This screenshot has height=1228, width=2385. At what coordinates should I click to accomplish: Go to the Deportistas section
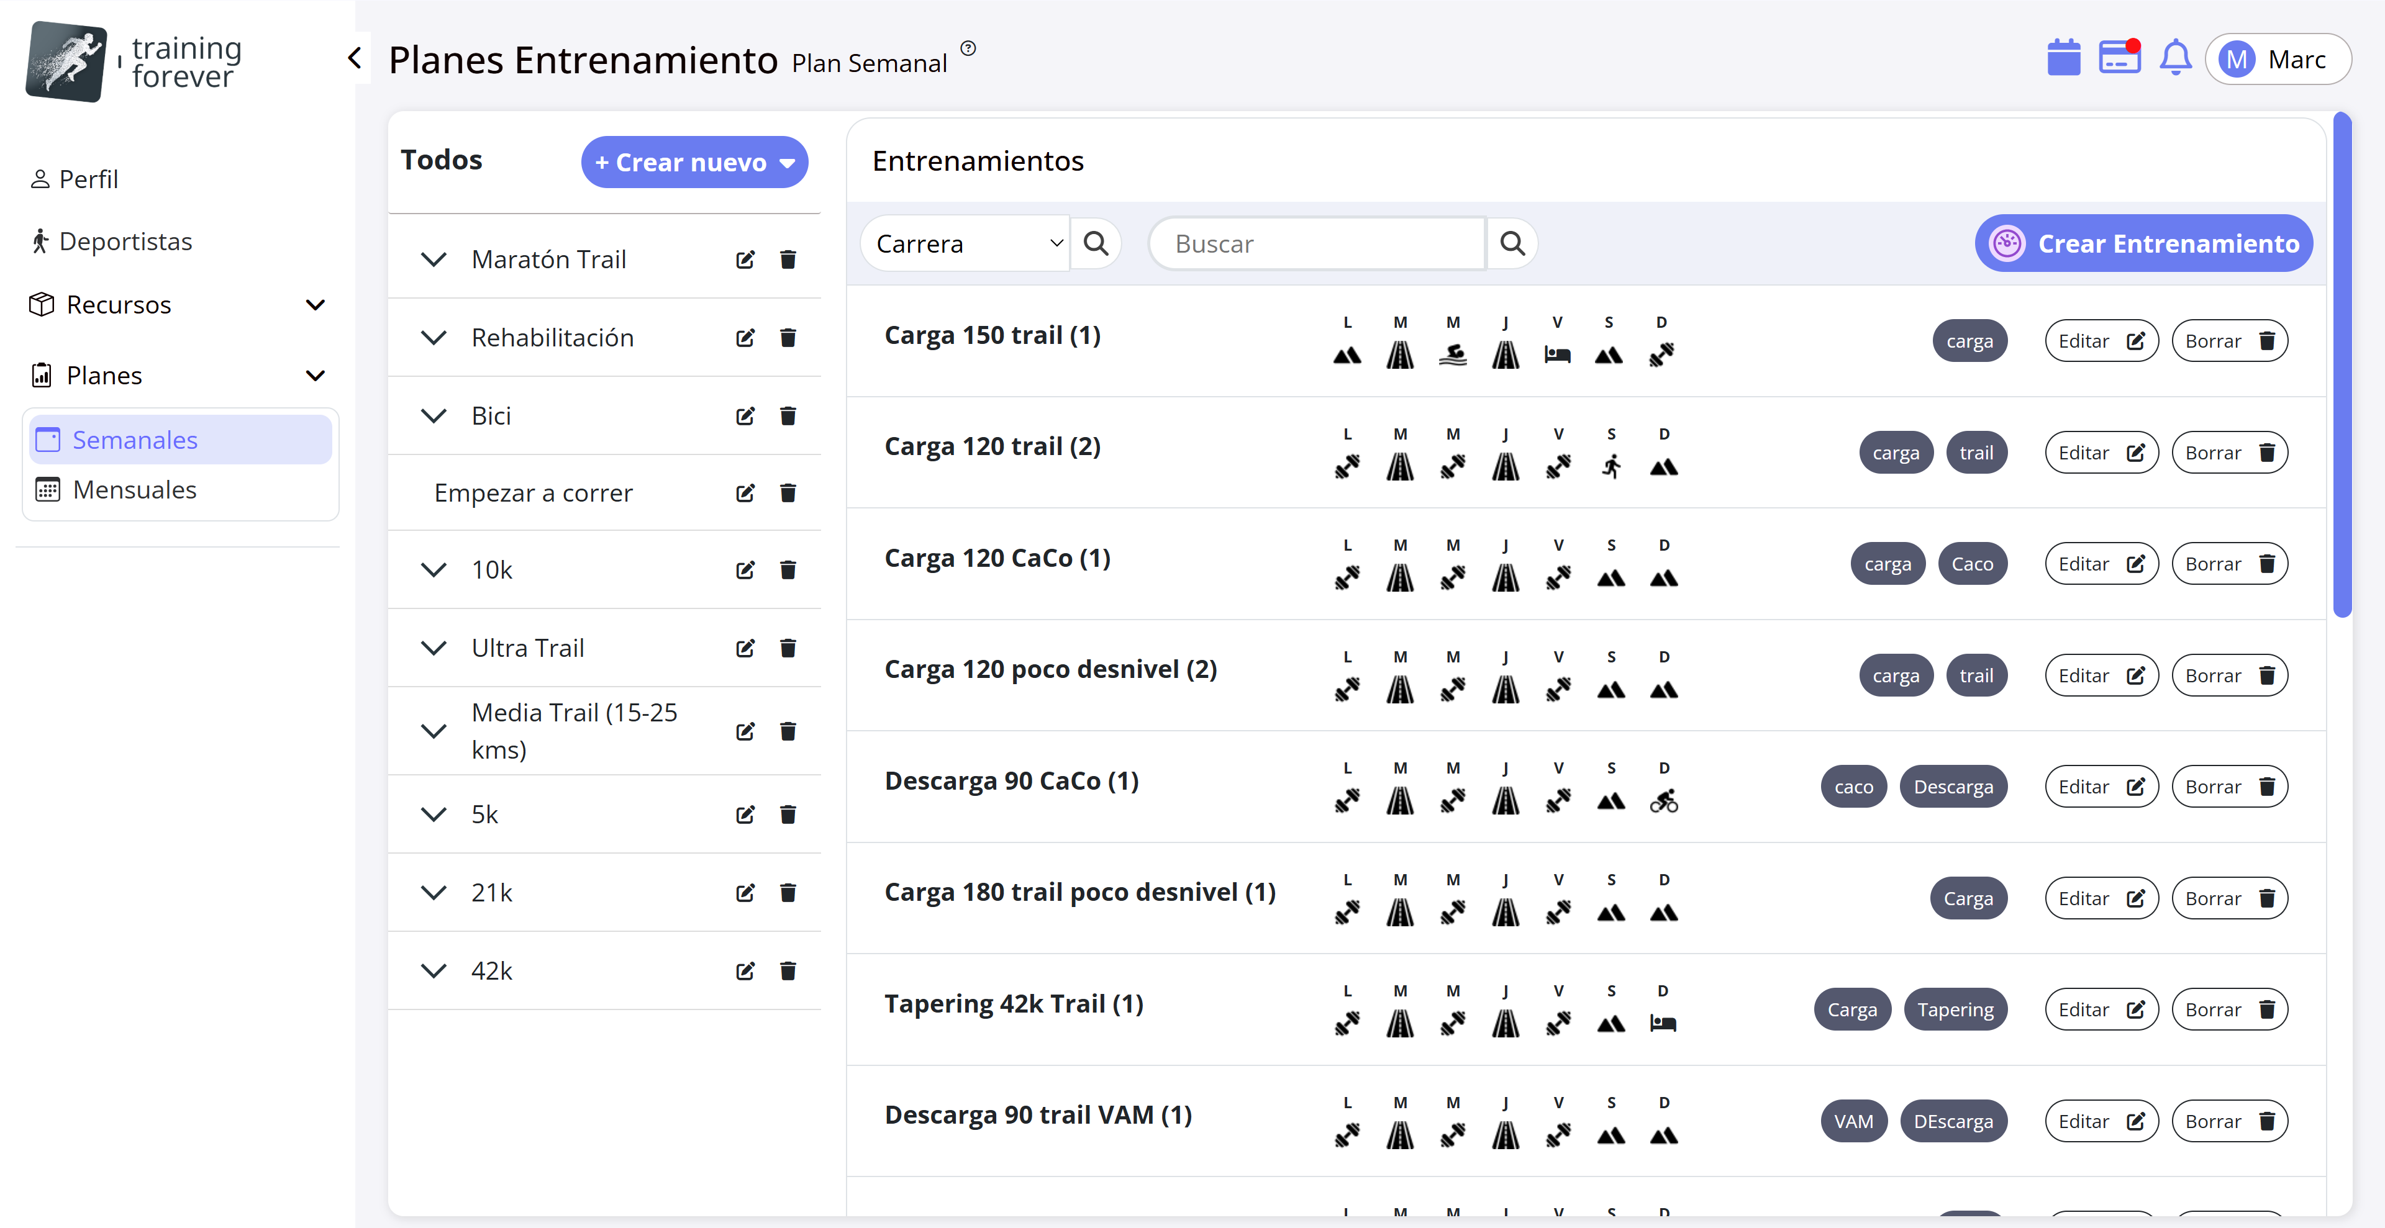click(x=125, y=242)
